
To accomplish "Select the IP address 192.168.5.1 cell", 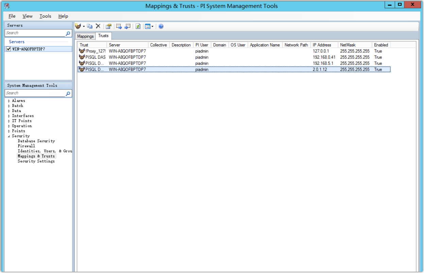I will [x=323, y=63].
